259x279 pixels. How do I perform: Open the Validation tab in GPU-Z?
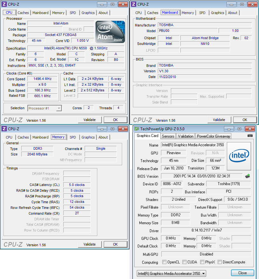(185, 136)
